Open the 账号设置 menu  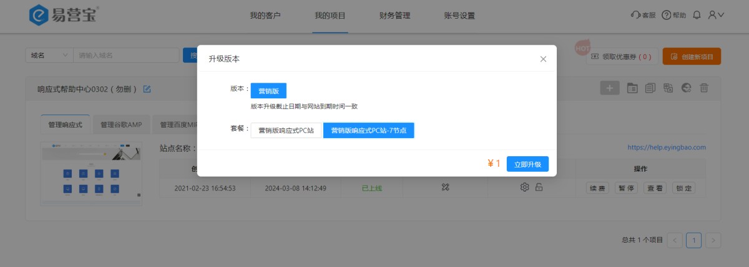(x=459, y=16)
